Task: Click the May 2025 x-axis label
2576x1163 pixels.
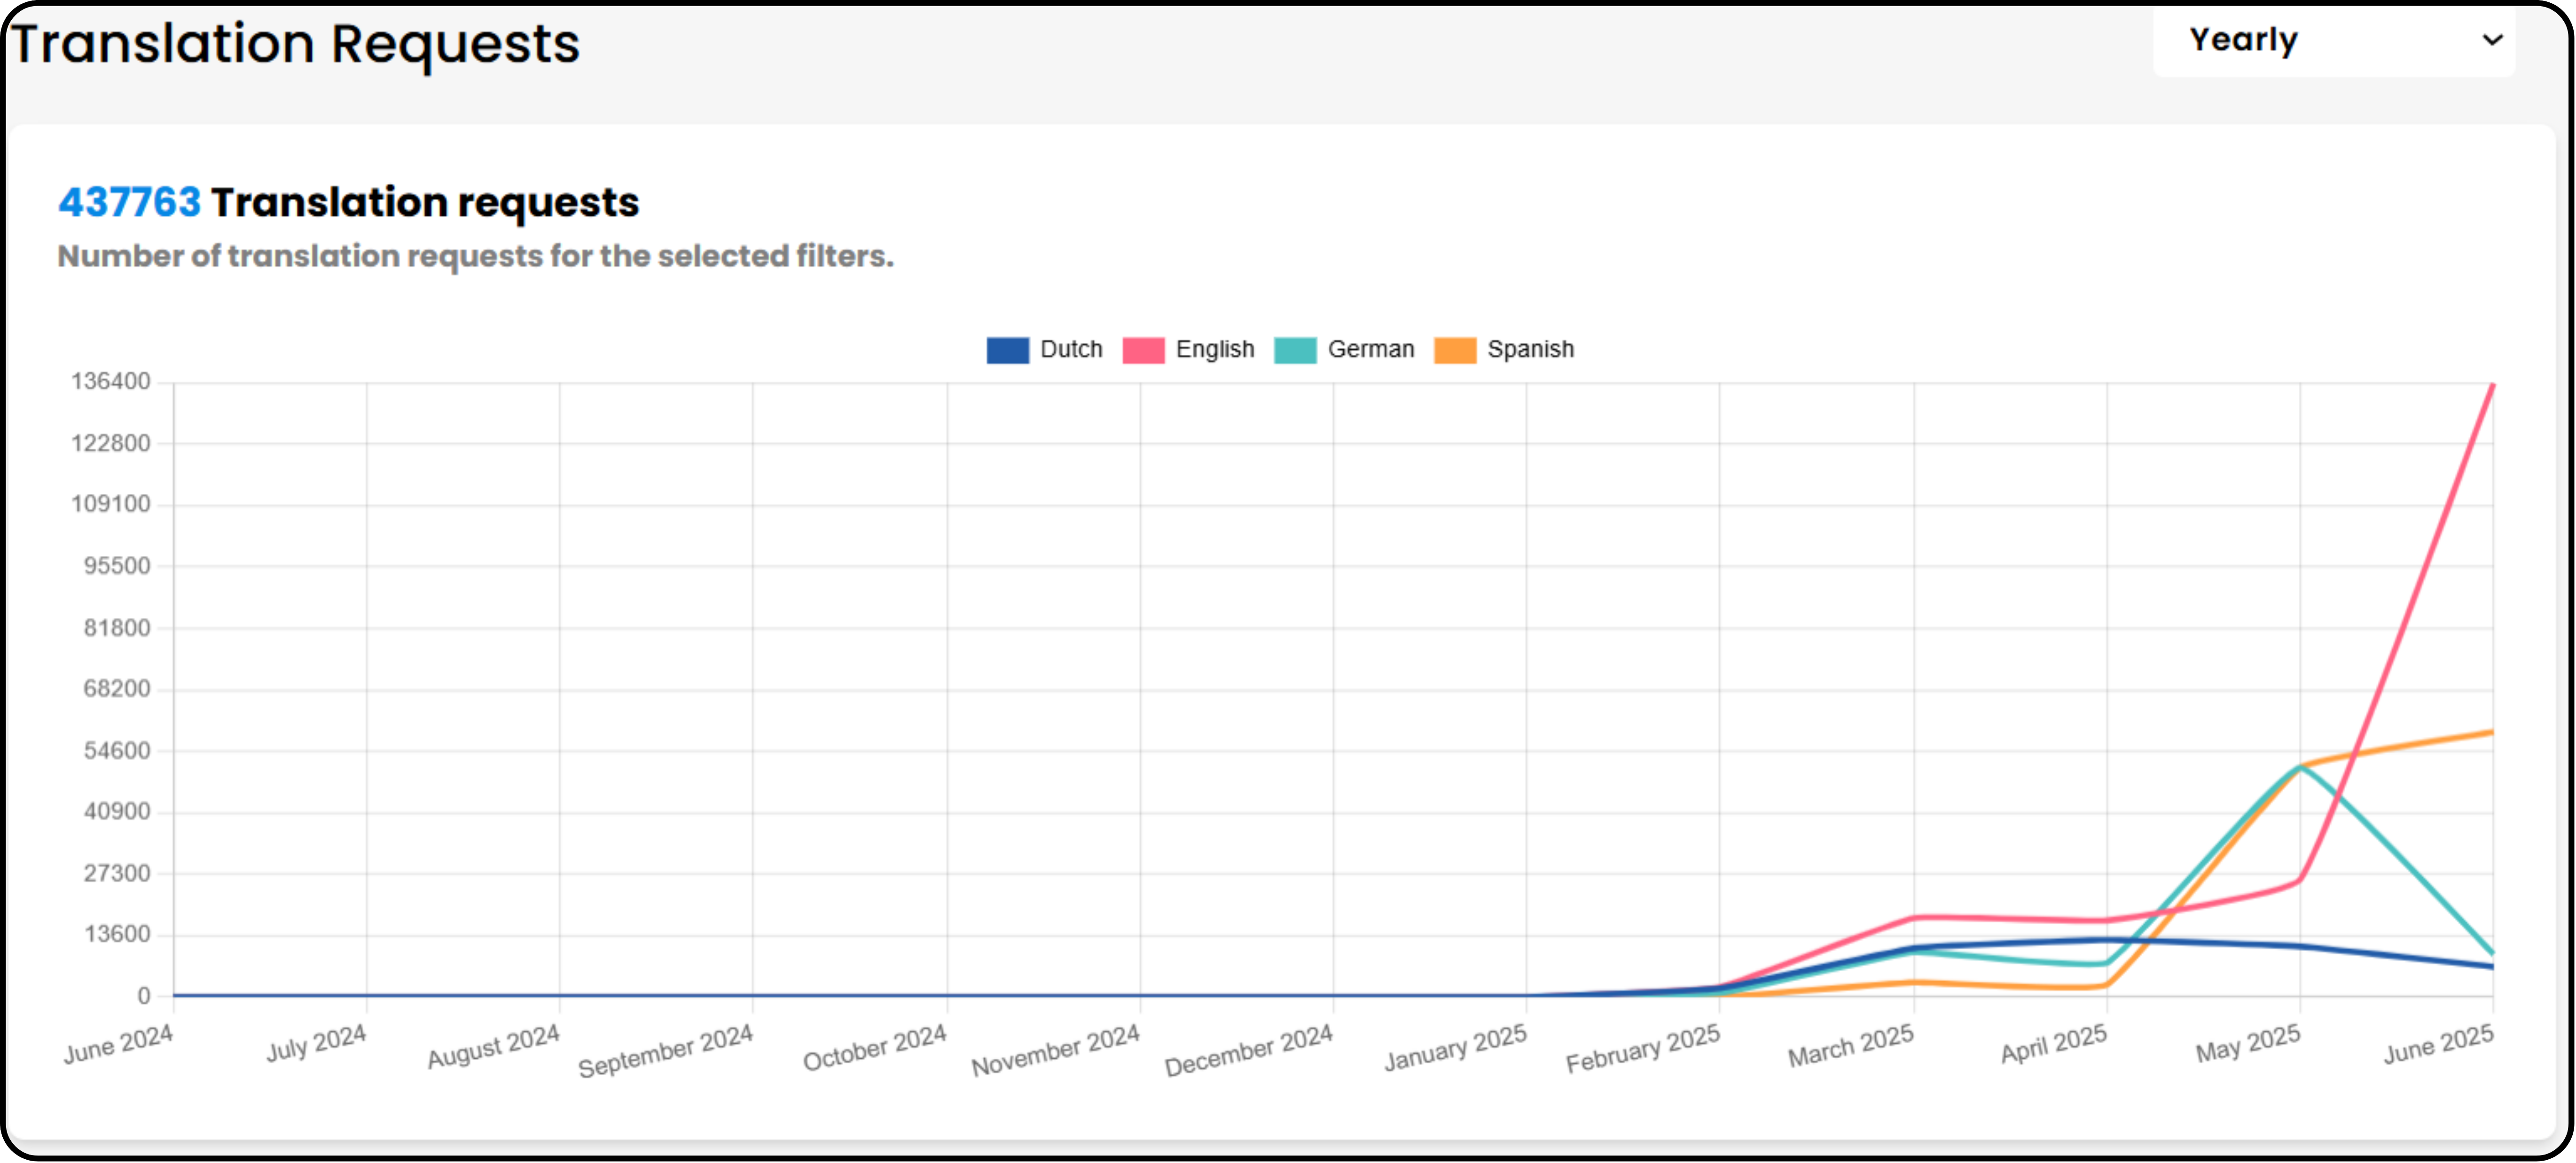Action: tap(2247, 1044)
